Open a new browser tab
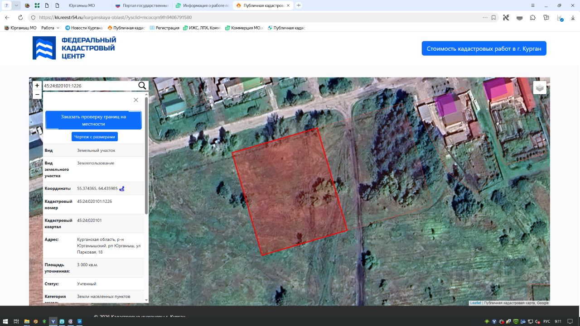This screenshot has width=580, height=326. pyautogui.click(x=299, y=5)
